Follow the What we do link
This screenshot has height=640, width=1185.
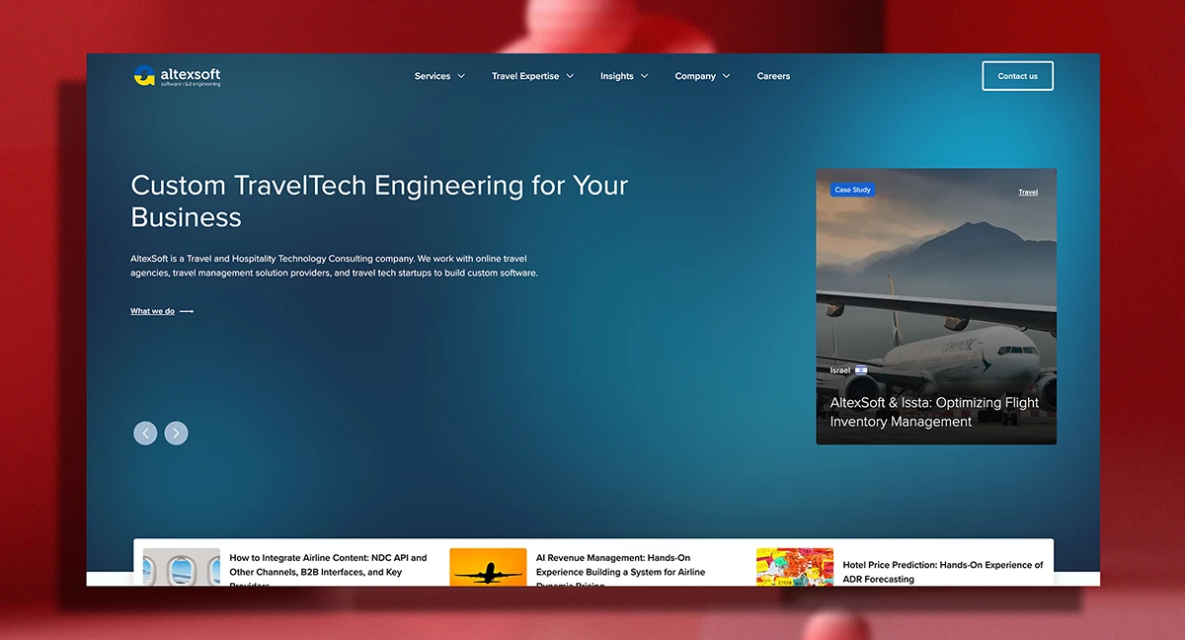pos(152,311)
